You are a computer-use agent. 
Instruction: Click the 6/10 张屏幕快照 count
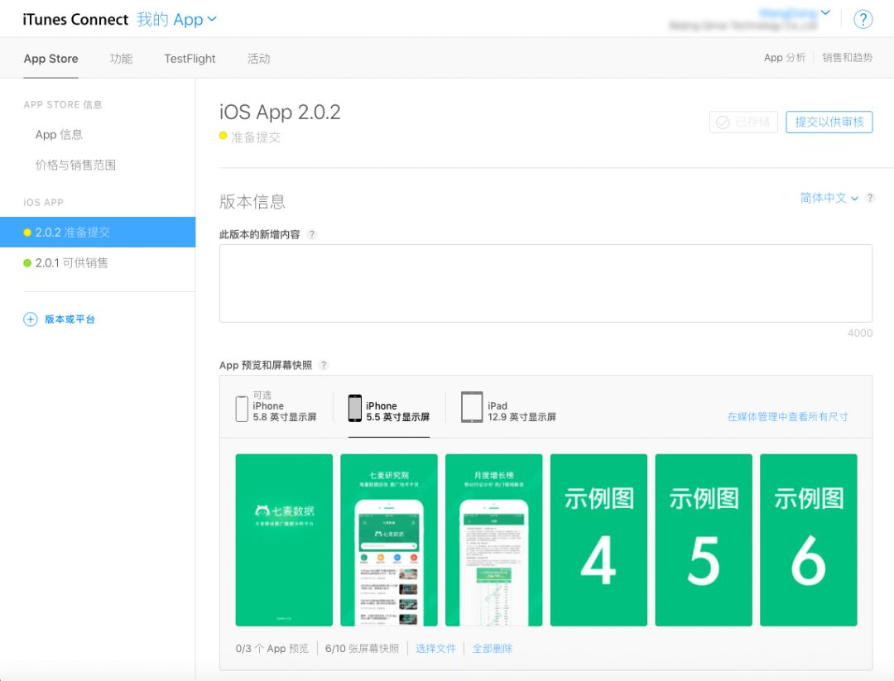point(362,649)
